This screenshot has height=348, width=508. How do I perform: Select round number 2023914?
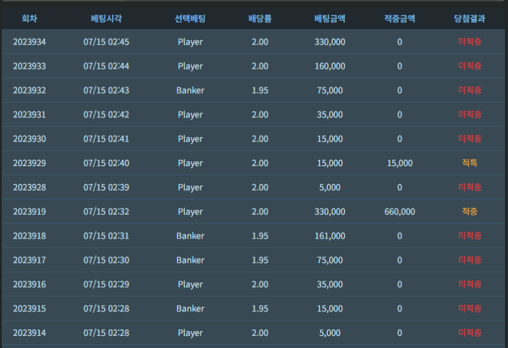pyautogui.click(x=29, y=333)
